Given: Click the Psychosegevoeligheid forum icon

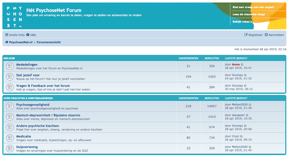Looking at the screenshot, I should (x=10, y=106).
